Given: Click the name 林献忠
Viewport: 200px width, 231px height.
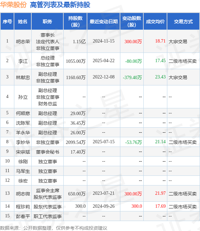Looking at the screenshot, I should click(x=23, y=77).
